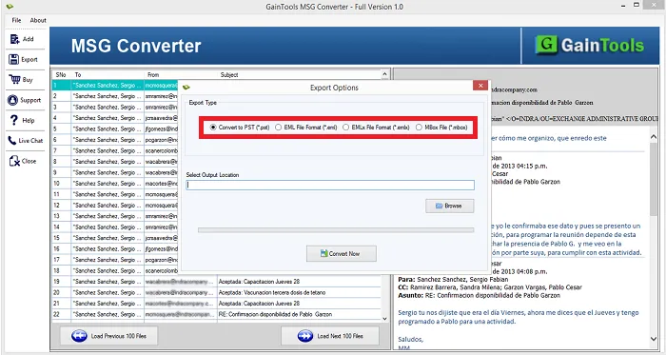Image resolution: width=666 pixels, height=355 pixels.
Task: Select 'Aceptada: Vacunacion tercera dosis de tetano' row
Action: click(217, 292)
